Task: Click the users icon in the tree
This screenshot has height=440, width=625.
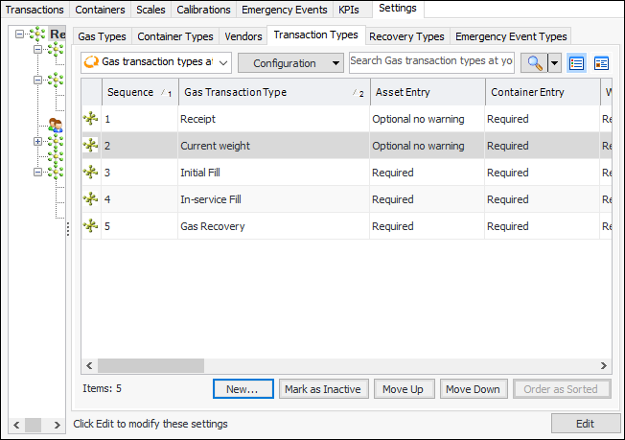Action: (x=56, y=125)
